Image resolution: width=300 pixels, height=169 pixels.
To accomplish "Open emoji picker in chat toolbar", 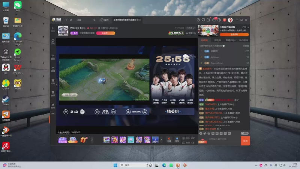I will (201, 133).
